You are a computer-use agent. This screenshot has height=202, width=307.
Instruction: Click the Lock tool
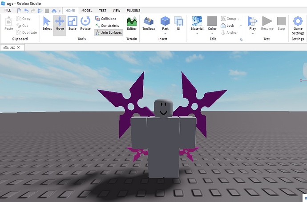click(x=227, y=26)
